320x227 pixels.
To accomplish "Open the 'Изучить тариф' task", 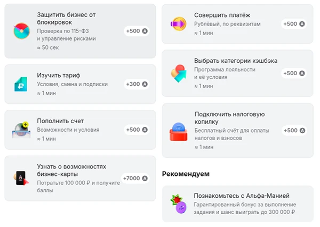I will 59,75.
